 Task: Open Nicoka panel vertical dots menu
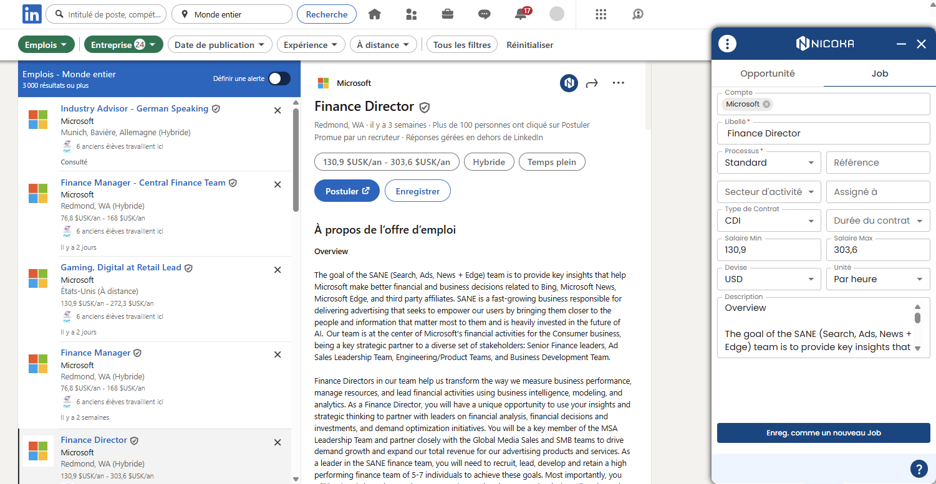[727, 44]
